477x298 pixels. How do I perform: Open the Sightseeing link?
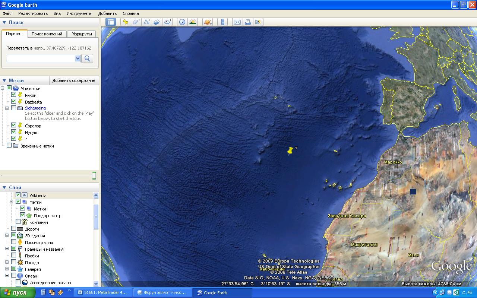tap(35, 108)
